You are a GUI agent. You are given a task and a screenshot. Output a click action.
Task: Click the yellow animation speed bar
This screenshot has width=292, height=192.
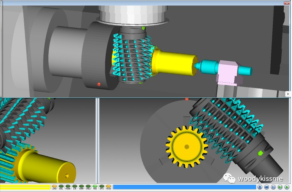pos(25,187)
